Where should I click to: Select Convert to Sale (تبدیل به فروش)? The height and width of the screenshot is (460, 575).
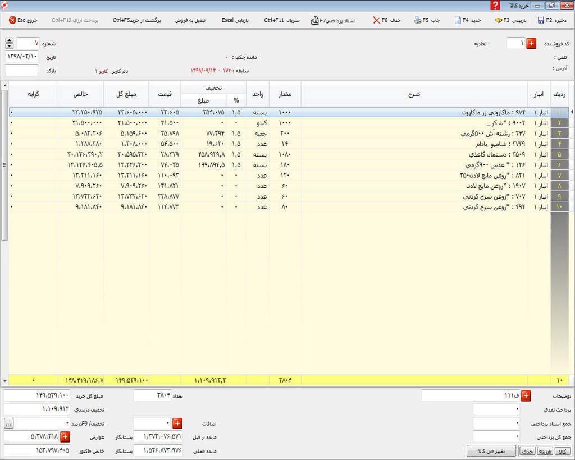192,20
